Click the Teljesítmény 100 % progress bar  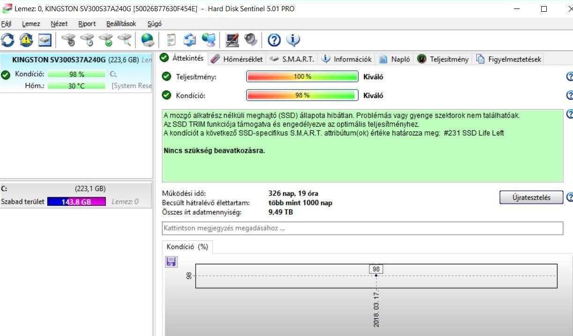(302, 77)
